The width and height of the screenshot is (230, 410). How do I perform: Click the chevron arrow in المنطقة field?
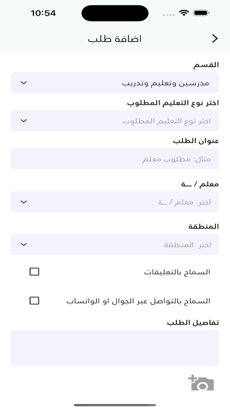coord(23,244)
